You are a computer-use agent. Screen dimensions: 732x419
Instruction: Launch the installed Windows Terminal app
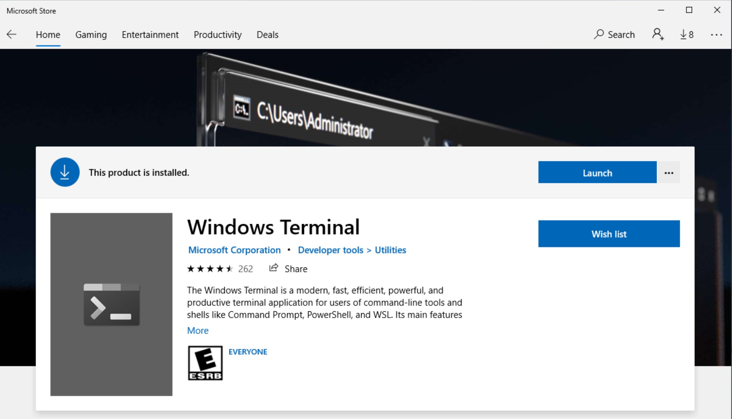[x=597, y=173]
